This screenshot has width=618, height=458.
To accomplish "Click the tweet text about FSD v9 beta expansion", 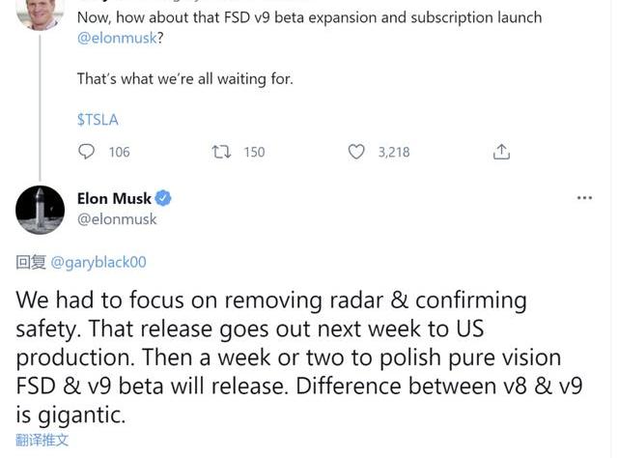I will [x=309, y=18].
